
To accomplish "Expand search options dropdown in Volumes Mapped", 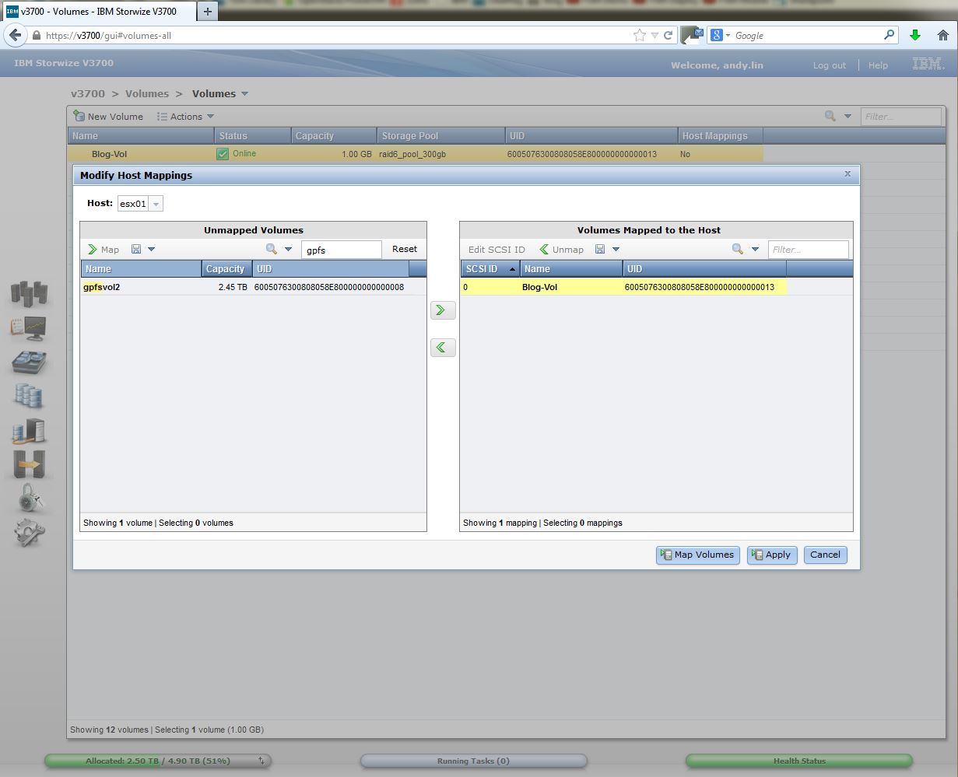I will tap(755, 250).
